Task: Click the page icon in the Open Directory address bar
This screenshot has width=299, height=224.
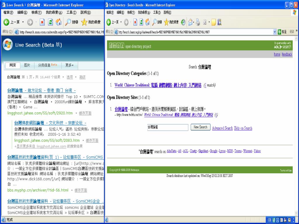Action: point(116,32)
